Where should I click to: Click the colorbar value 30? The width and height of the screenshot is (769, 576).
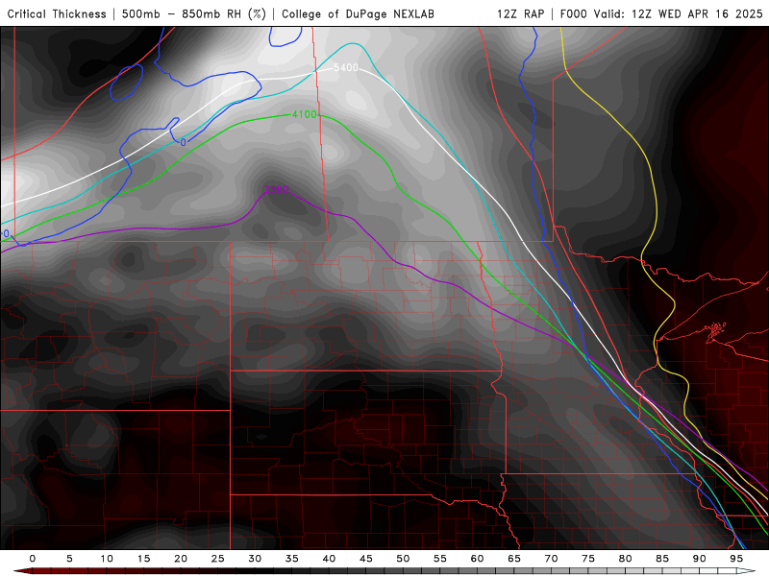[x=255, y=559]
